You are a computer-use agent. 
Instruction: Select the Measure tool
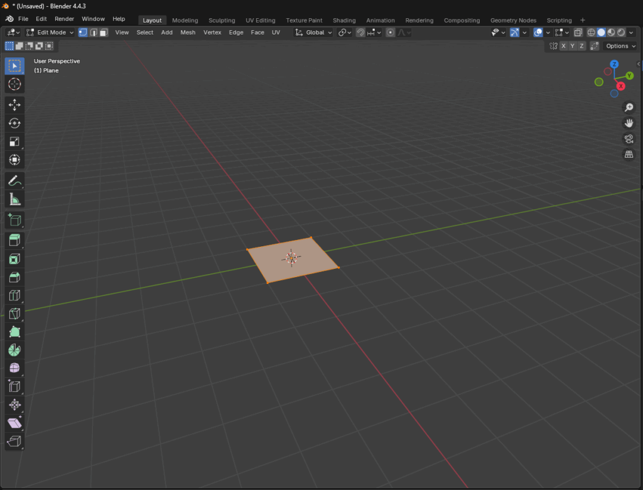coord(14,199)
